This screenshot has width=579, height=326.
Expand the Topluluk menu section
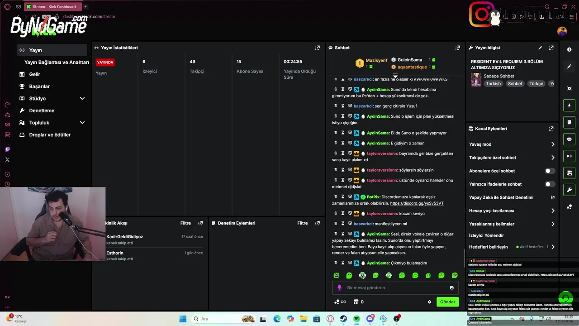point(82,123)
